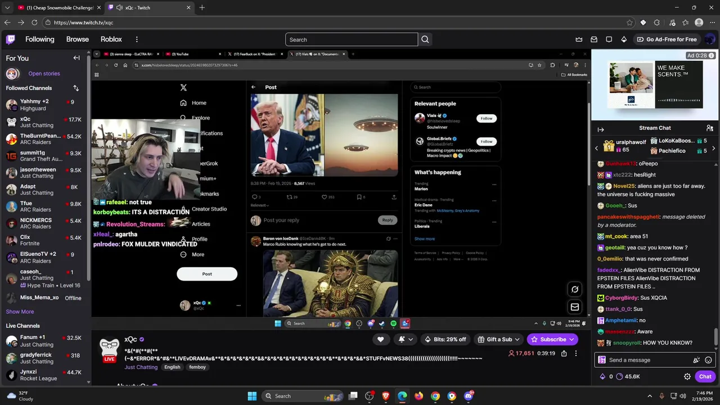Click the search magnifier button

coord(425,39)
